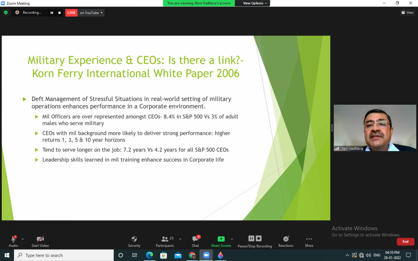Open Mail app from taskbar

[x=178, y=255]
